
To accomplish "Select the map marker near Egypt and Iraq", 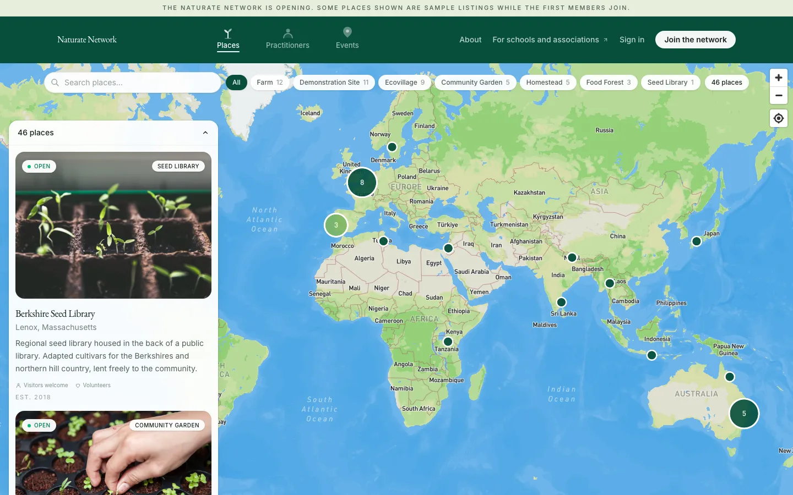I will (448, 249).
